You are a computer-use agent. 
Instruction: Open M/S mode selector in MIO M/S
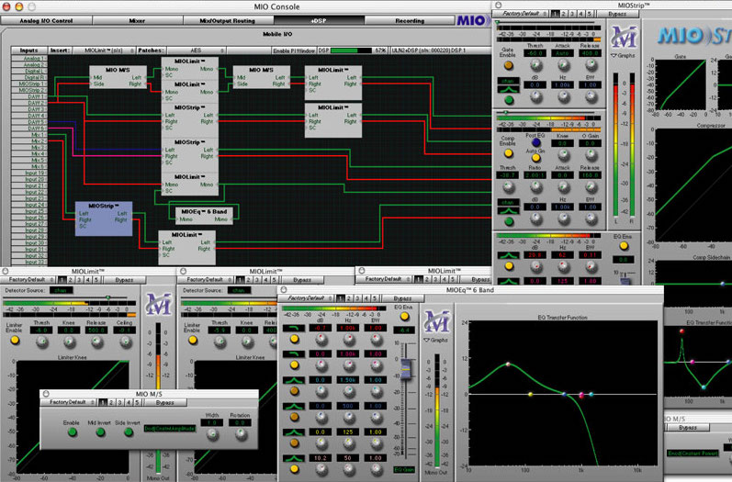coord(170,429)
